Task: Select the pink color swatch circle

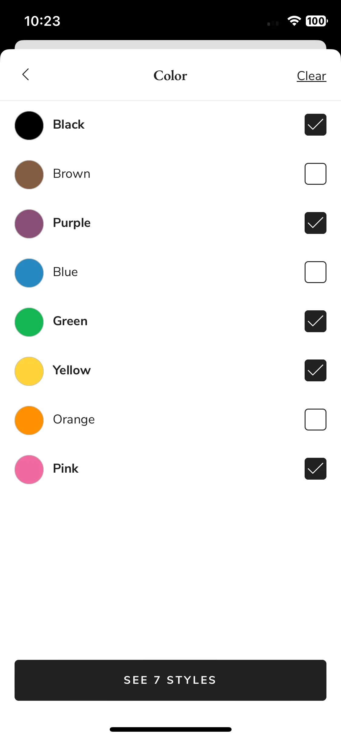Action: coord(29,470)
